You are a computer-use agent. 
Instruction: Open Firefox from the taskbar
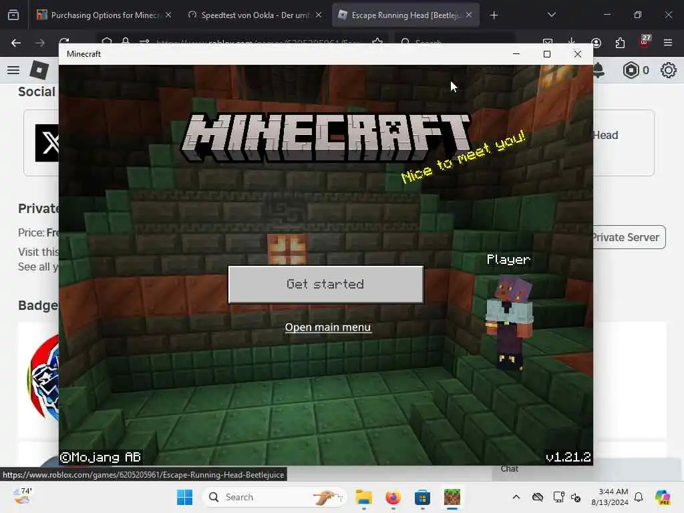pos(393,497)
